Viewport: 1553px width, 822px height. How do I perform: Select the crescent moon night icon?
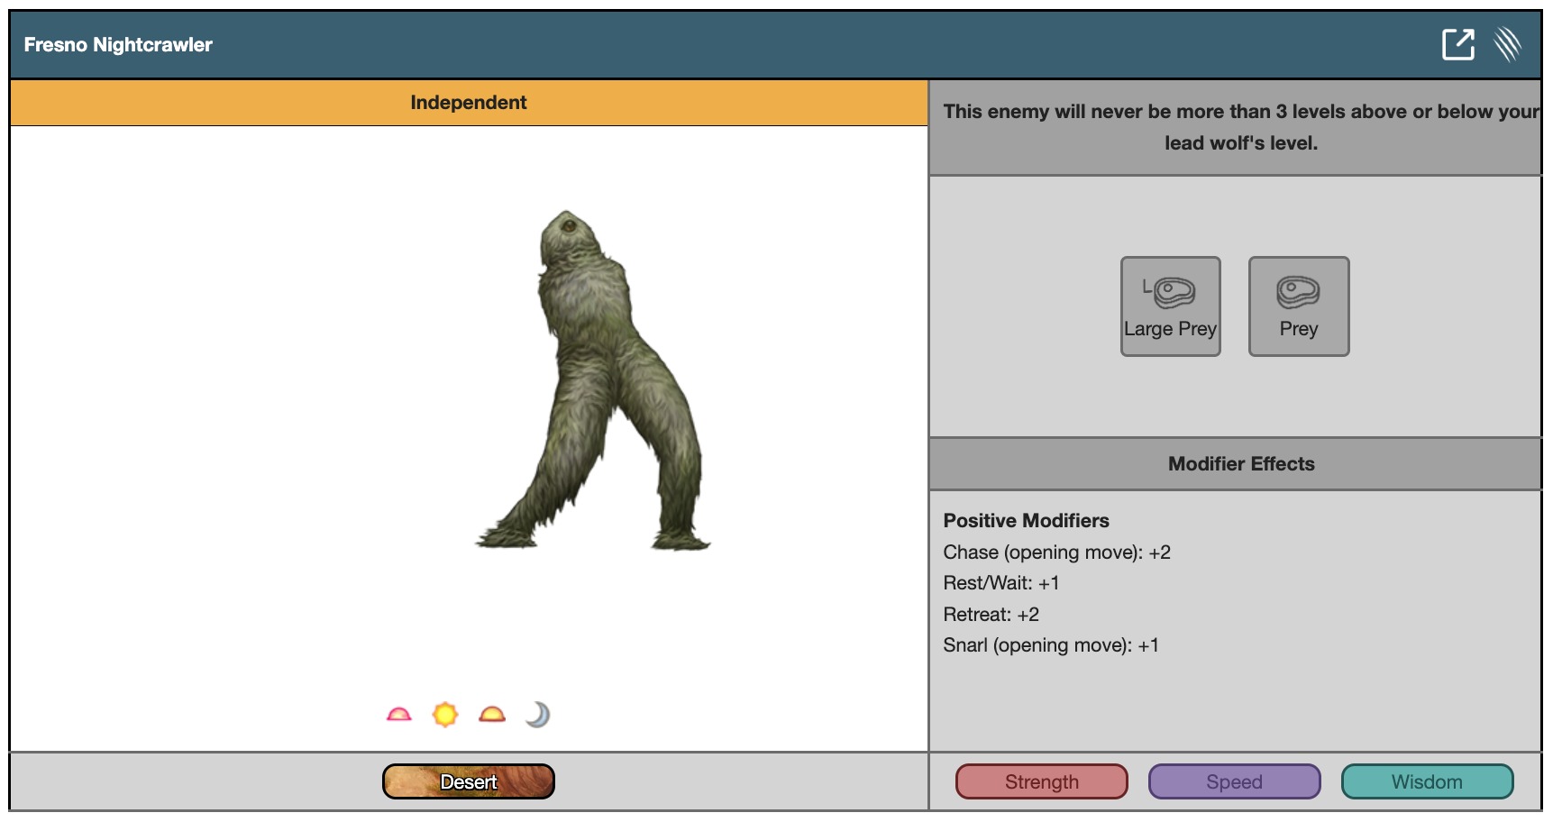click(x=538, y=715)
